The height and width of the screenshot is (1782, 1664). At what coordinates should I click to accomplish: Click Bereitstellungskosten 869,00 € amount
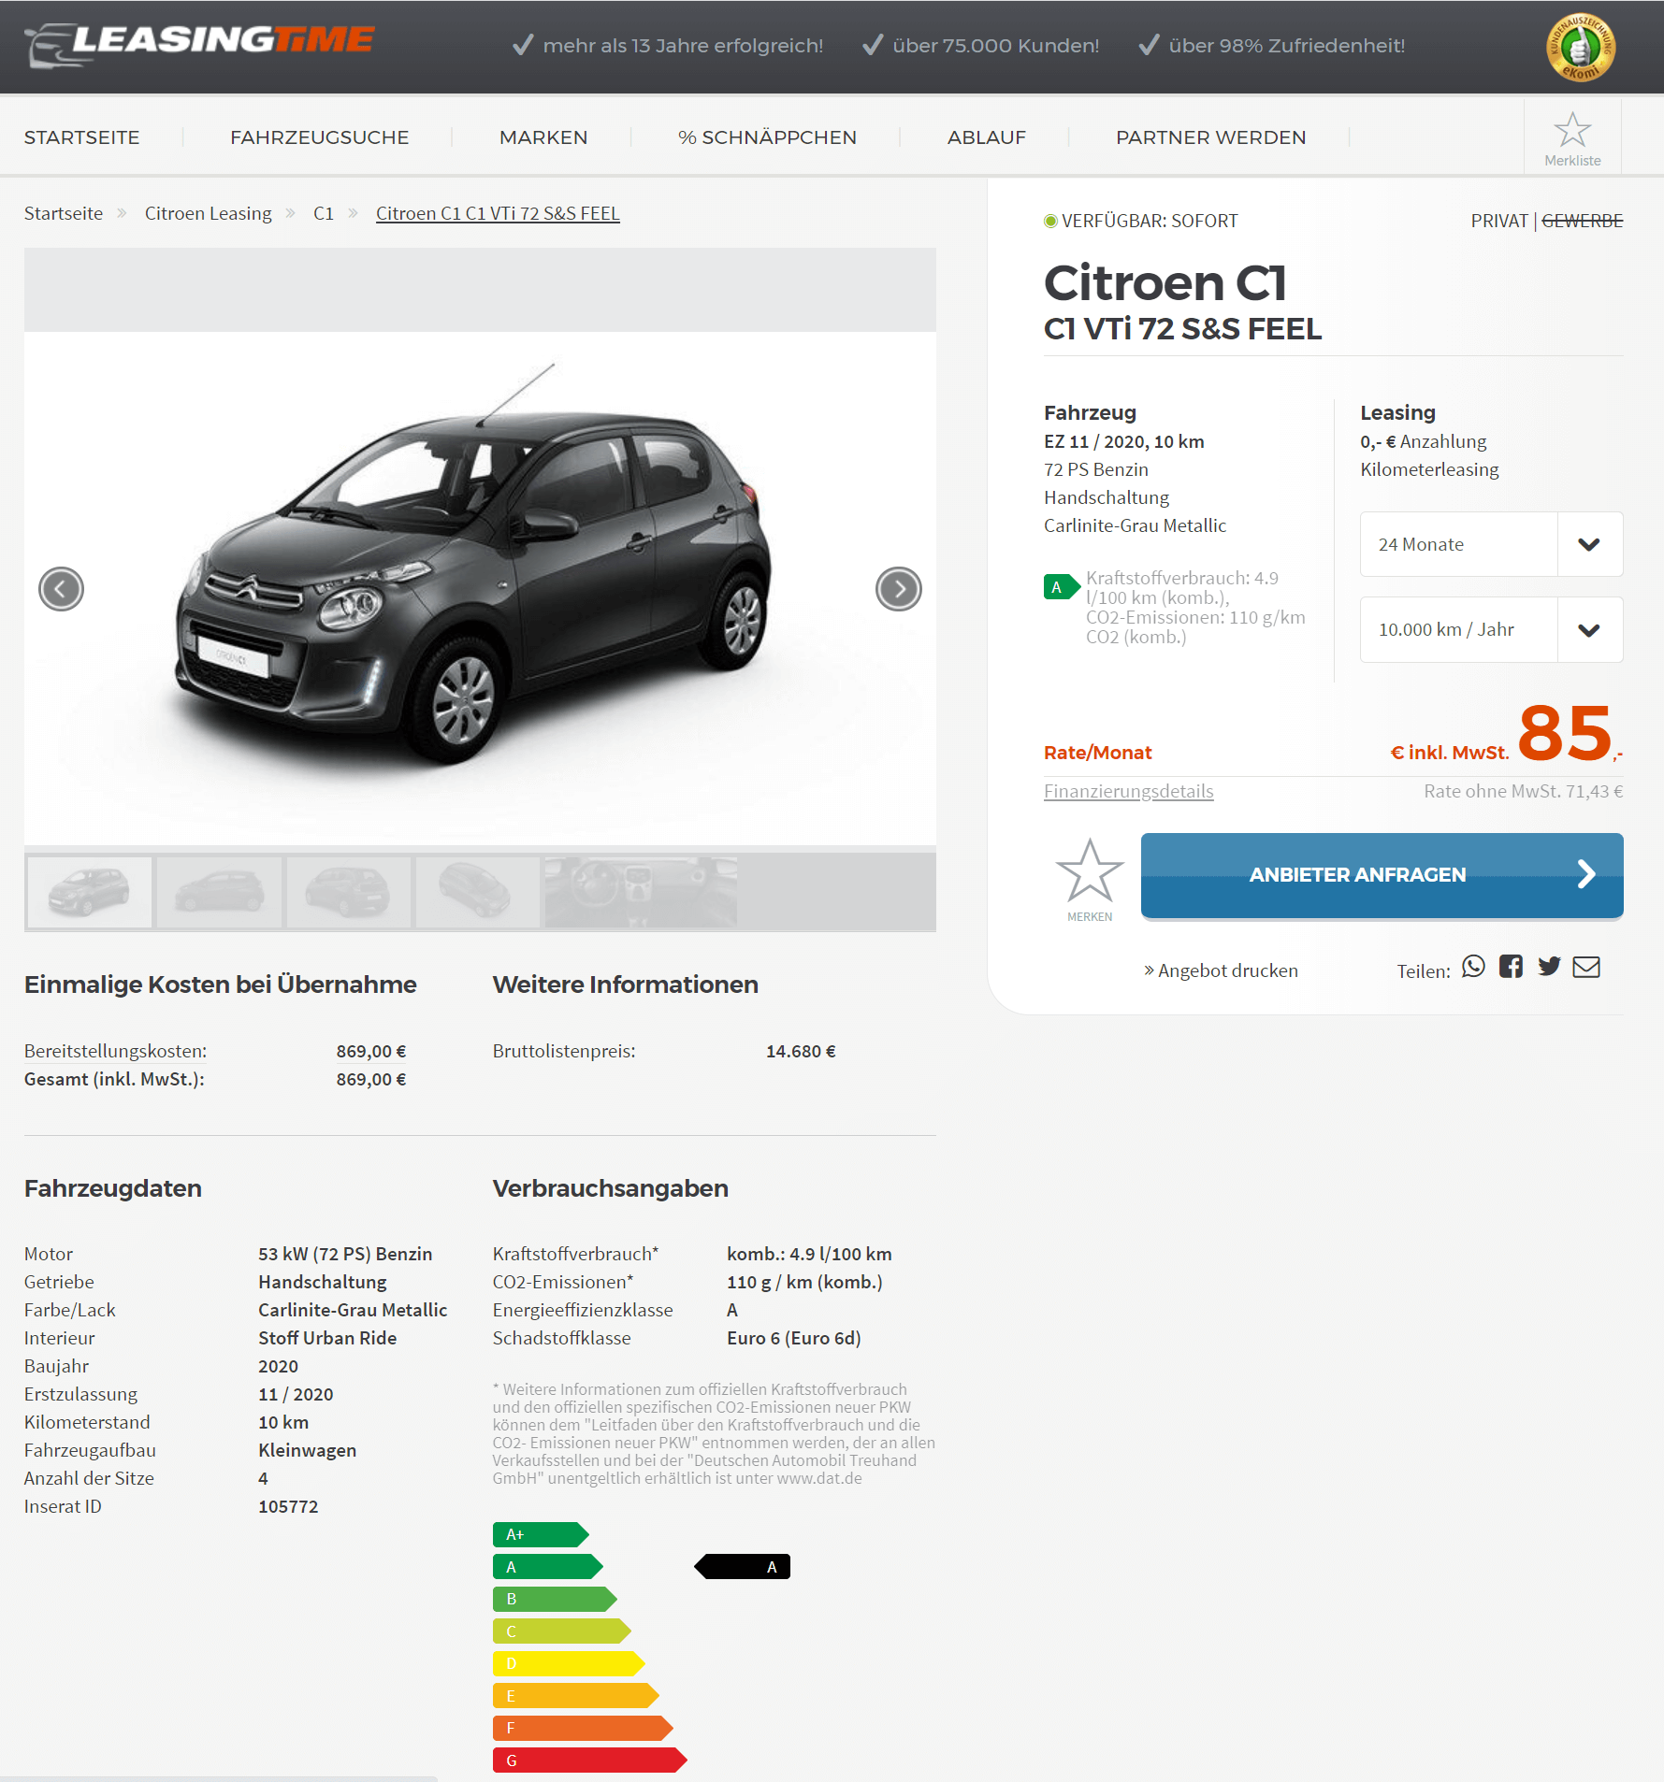(x=371, y=1051)
